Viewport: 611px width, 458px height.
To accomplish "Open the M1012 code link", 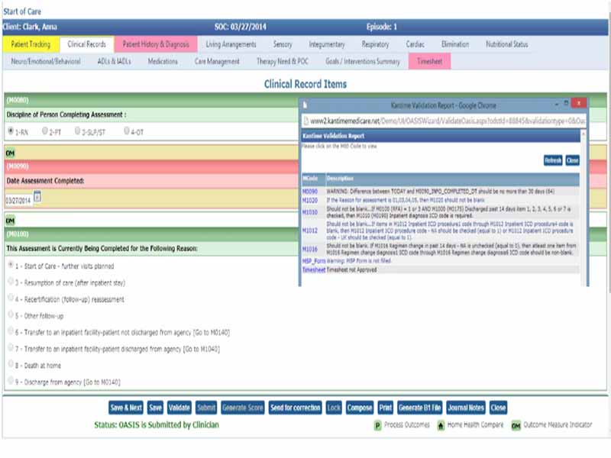I will pos(310,230).
